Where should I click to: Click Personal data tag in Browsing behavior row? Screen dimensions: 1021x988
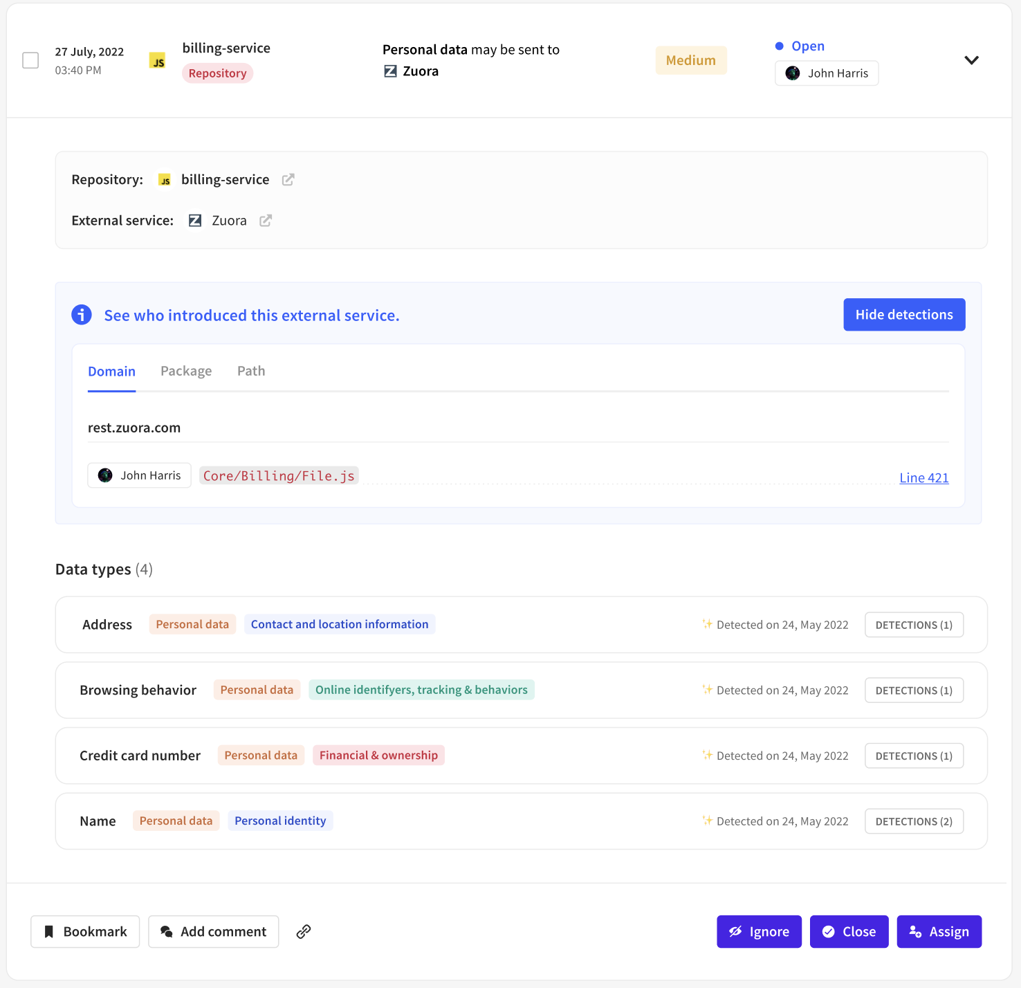[257, 690]
